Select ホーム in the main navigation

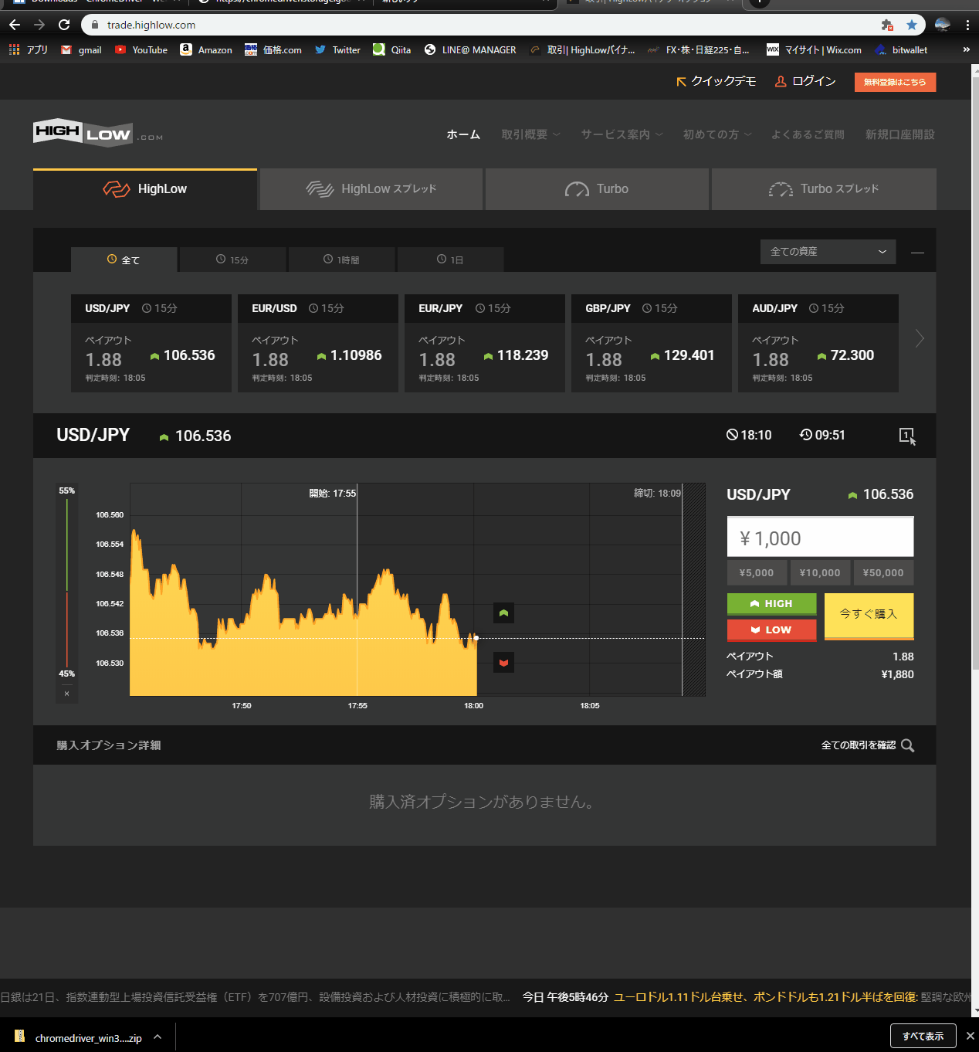pyautogui.click(x=463, y=134)
